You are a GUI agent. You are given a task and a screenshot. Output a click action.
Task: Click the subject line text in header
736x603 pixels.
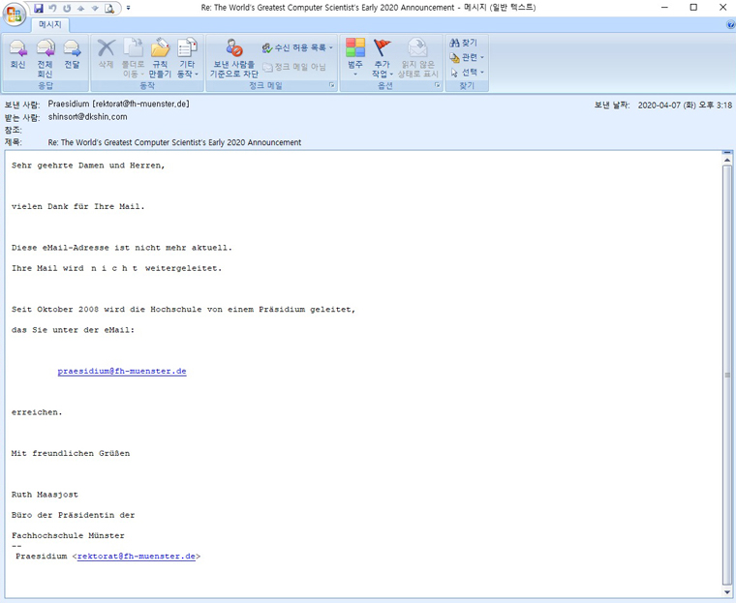tap(174, 142)
